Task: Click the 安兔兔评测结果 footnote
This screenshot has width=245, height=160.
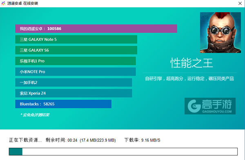Action: tap(35, 115)
